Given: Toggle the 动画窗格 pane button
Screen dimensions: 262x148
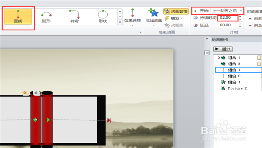Looking at the screenshot, I should pyautogui.click(x=176, y=11).
